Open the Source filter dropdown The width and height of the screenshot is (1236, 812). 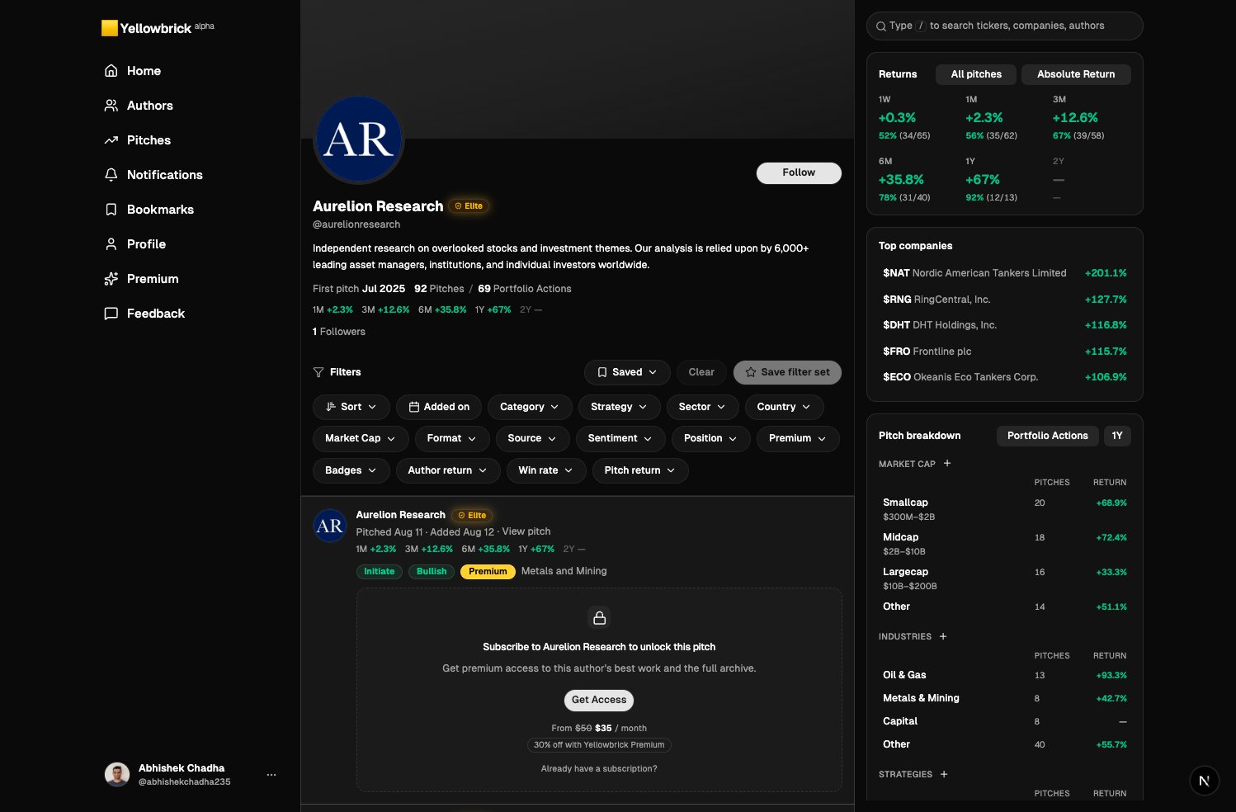click(x=532, y=438)
